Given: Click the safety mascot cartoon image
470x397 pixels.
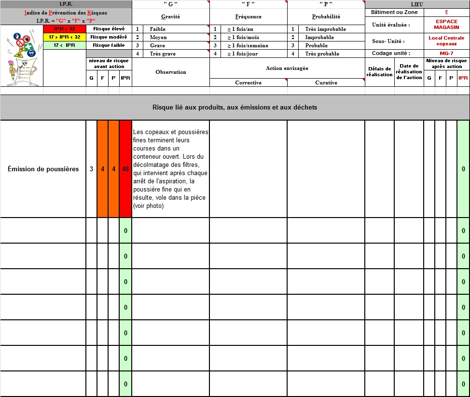Looking at the screenshot, I should tap(22, 55).
